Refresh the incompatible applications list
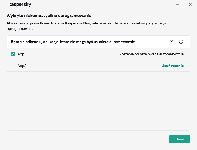Image resolution: width=197 pixels, height=150 pixels. (x=181, y=42)
